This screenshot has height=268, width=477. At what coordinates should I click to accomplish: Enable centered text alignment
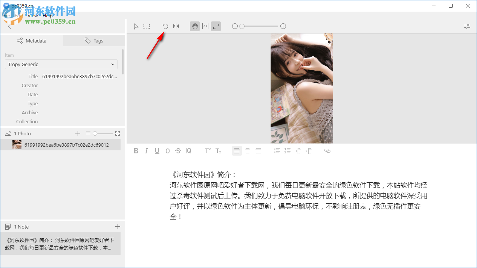coord(247,151)
